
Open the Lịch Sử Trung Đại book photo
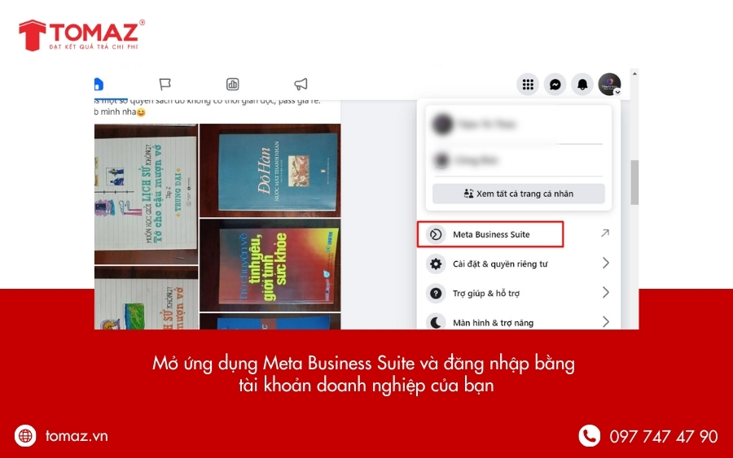(147, 194)
